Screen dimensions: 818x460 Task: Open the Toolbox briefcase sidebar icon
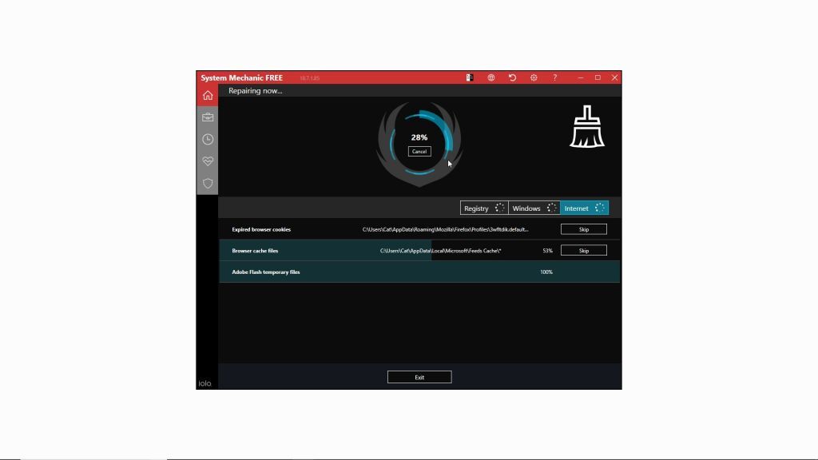[x=208, y=117]
